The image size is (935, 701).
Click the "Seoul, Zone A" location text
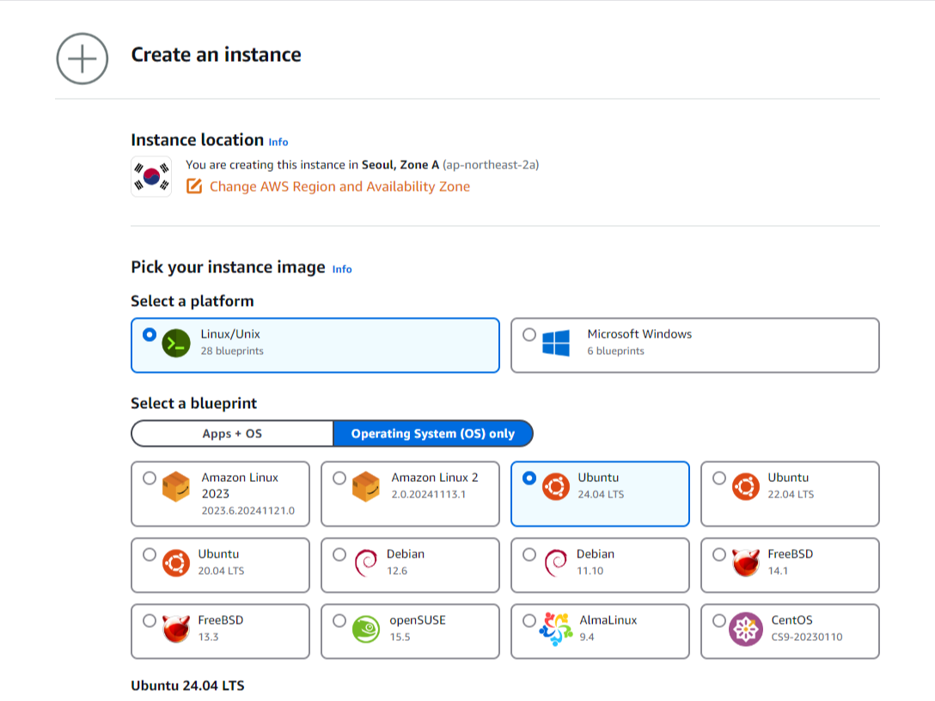click(400, 165)
